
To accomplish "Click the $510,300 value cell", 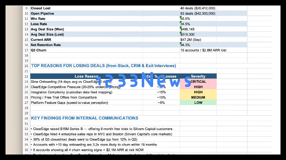I will tap(198, 34).
